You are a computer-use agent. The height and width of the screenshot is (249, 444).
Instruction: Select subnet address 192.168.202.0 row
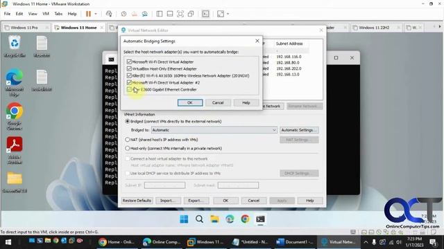click(x=289, y=68)
